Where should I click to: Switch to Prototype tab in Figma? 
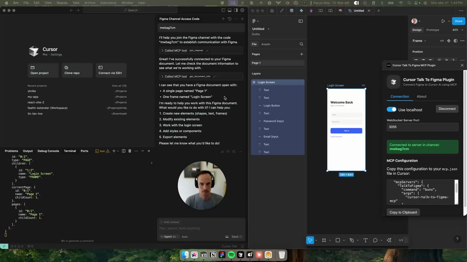432,30
